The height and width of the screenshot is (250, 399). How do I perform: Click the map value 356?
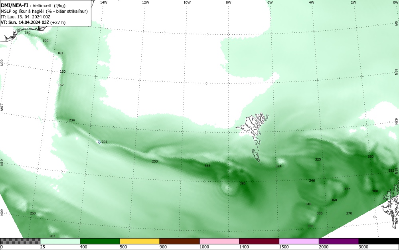pyautogui.click(x=310, y=226)
